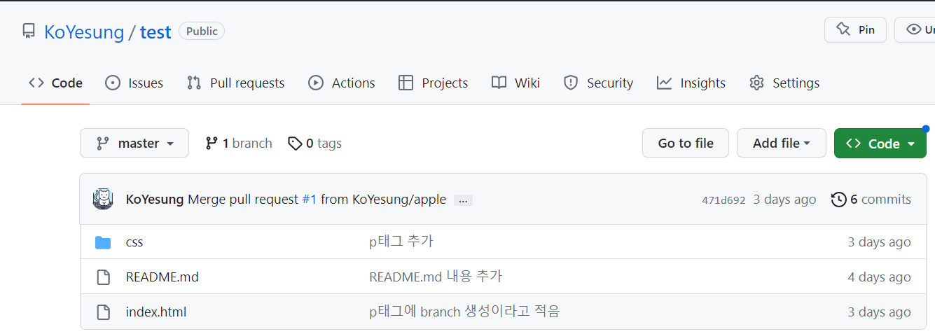
Task: Click '3 days ago' beside commit hash
Action: click(x=784, y=200)
